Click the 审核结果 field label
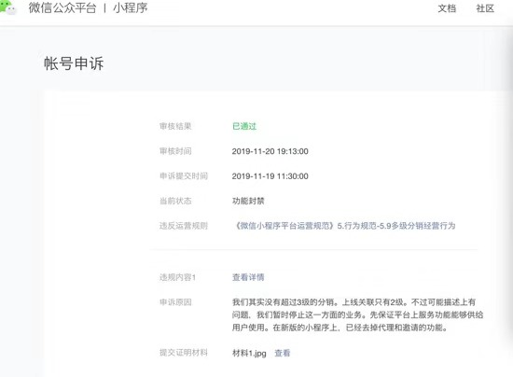Viewport: 513px width, 377px height. click(x=175, y=126)
